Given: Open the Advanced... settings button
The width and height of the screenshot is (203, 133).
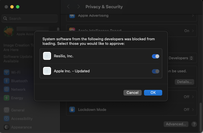Looking at the screenshot, I should [176, 124].
